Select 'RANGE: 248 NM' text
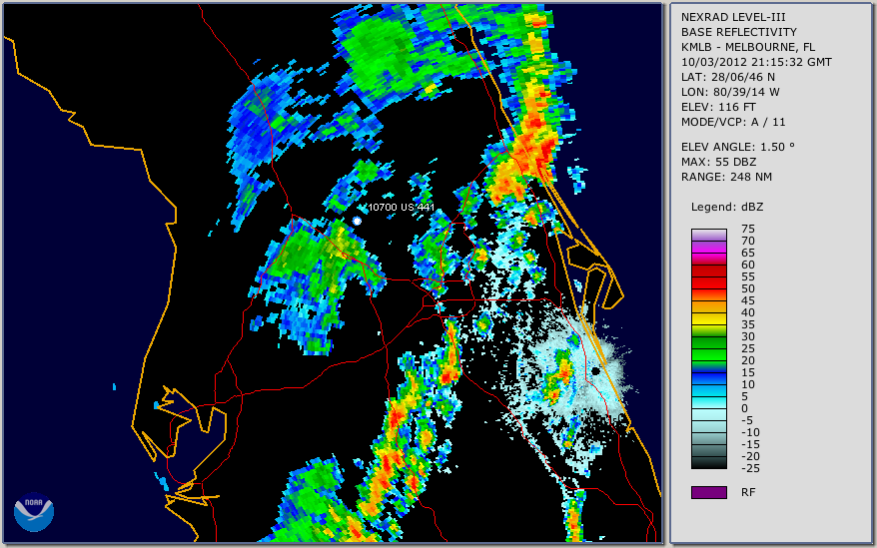The height and width of the screenshot is (548, 877). click(726, 177)
